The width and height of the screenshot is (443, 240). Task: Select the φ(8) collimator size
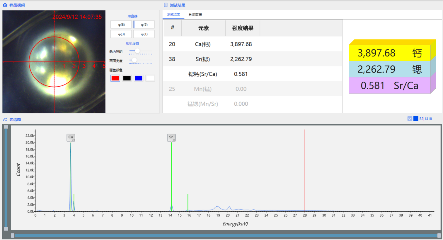(x=121, y=24)
